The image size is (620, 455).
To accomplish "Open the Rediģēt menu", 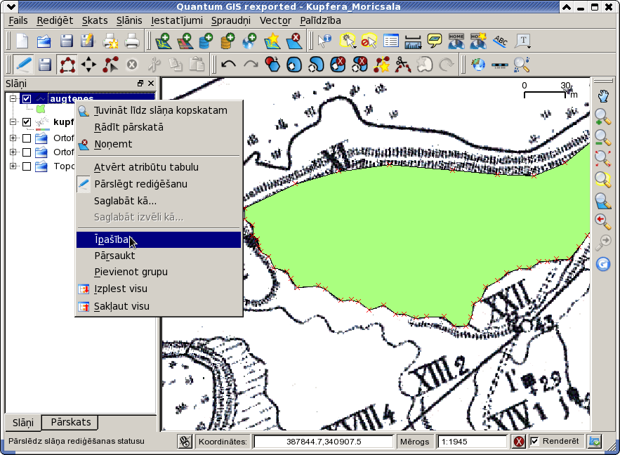I will tap(55, 20).
